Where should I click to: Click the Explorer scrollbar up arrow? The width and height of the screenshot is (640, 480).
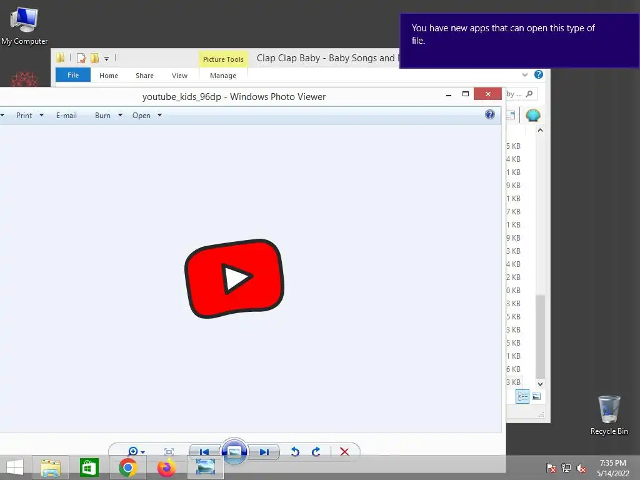540,130
